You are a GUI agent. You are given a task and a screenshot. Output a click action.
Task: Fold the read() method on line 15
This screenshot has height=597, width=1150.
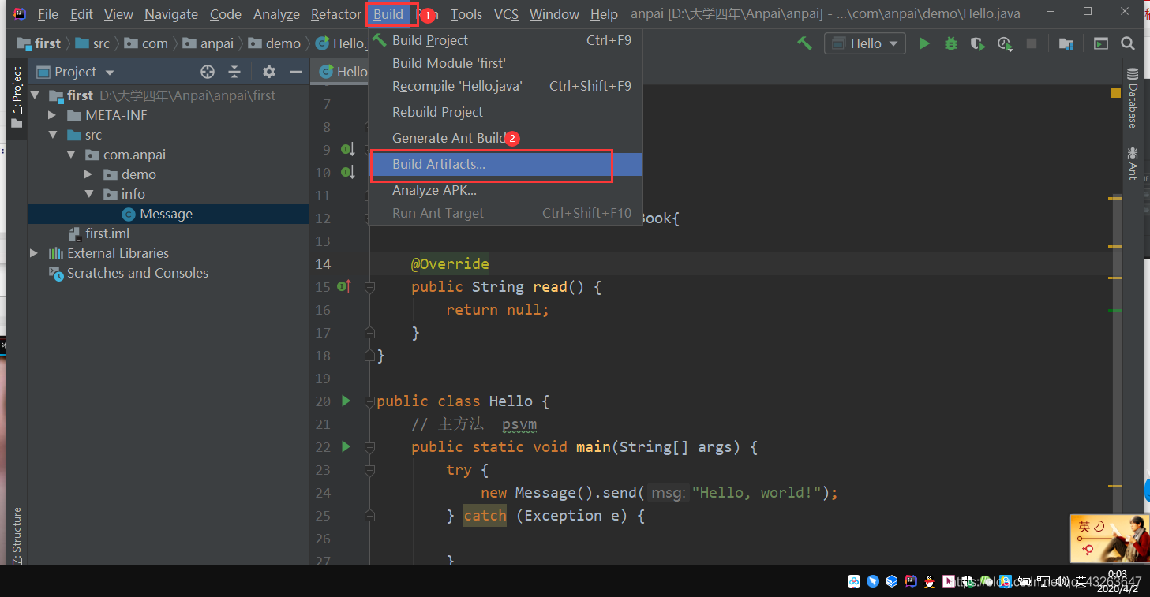[369, 287]
